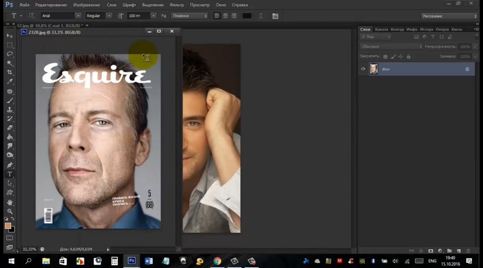Open the warped text icon
The height and width of the screenshot is (268, 483).
[x=260, y=16]
